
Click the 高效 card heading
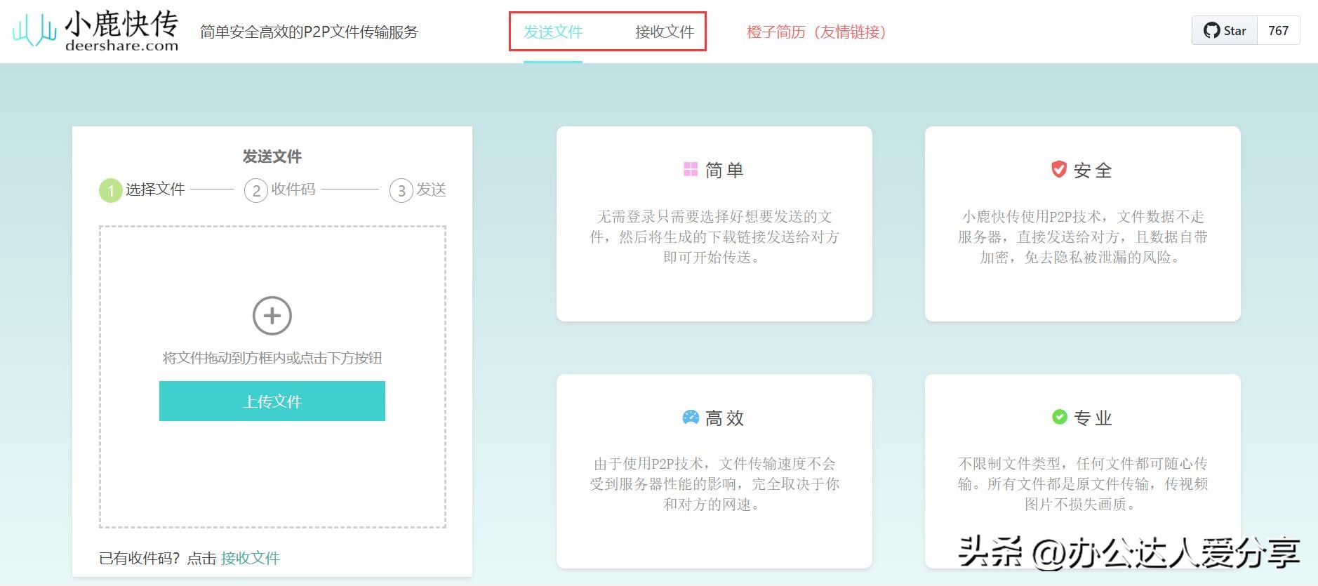[724, 418]
